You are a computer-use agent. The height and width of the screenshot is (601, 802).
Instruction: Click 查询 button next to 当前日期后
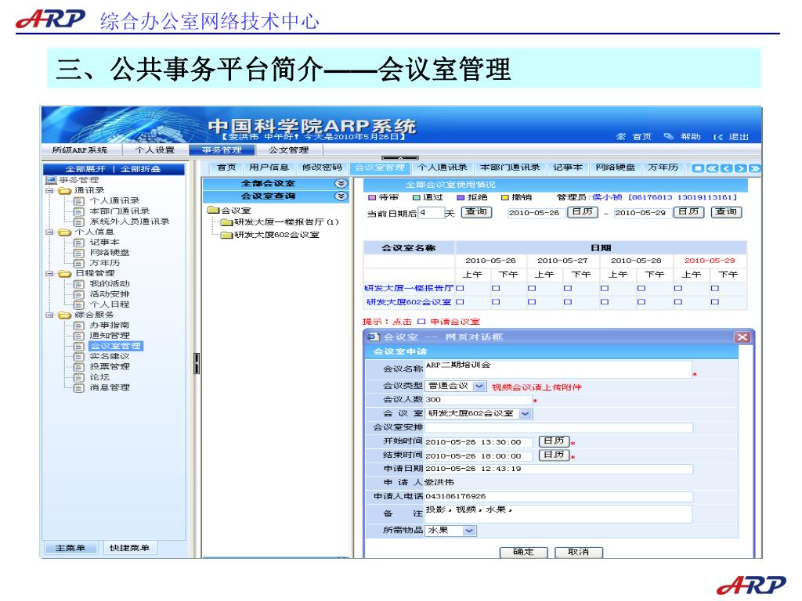click(x=477, y=212)
